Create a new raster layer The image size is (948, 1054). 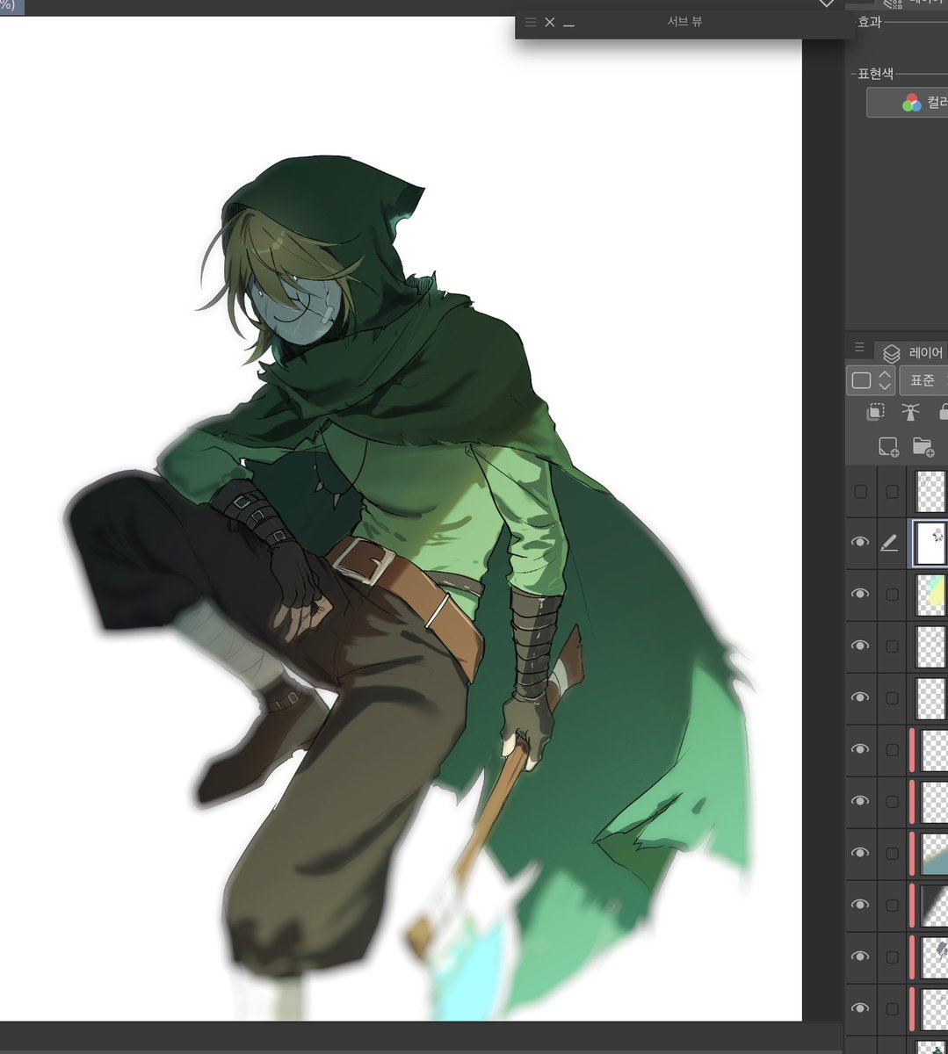pos(888,446)
